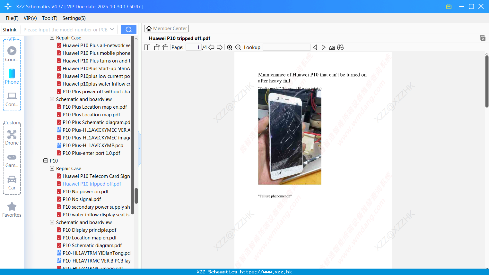Open P10 Display principle.pdf
Image resolution: width=489 pixels, height=275 pixels.
tap(89, 230)
